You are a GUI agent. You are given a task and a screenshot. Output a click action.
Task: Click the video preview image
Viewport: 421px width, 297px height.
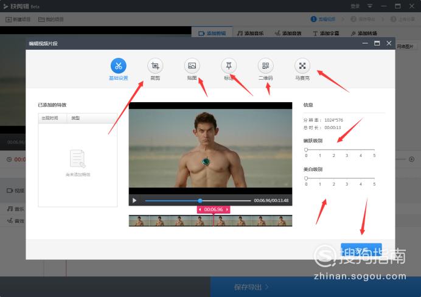pyautogui.click(x=211, y=148)
